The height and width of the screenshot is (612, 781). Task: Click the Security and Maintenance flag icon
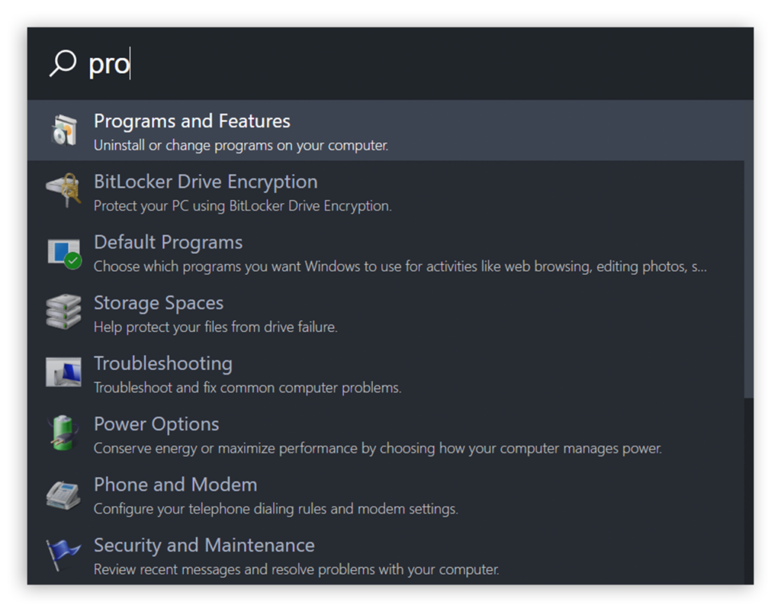(x=63, y=554)
